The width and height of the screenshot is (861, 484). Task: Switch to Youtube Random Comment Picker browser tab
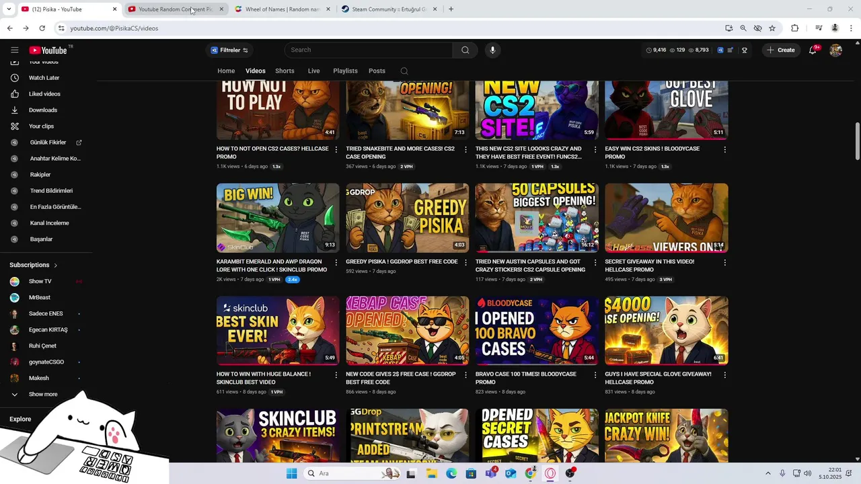tap(176, 9)
